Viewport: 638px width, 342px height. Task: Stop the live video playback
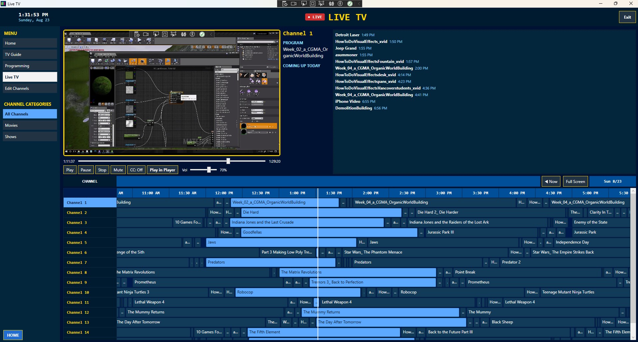point(102,170)
